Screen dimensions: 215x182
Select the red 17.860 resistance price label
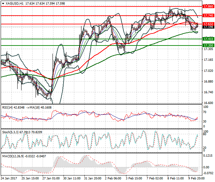(208, 6)
